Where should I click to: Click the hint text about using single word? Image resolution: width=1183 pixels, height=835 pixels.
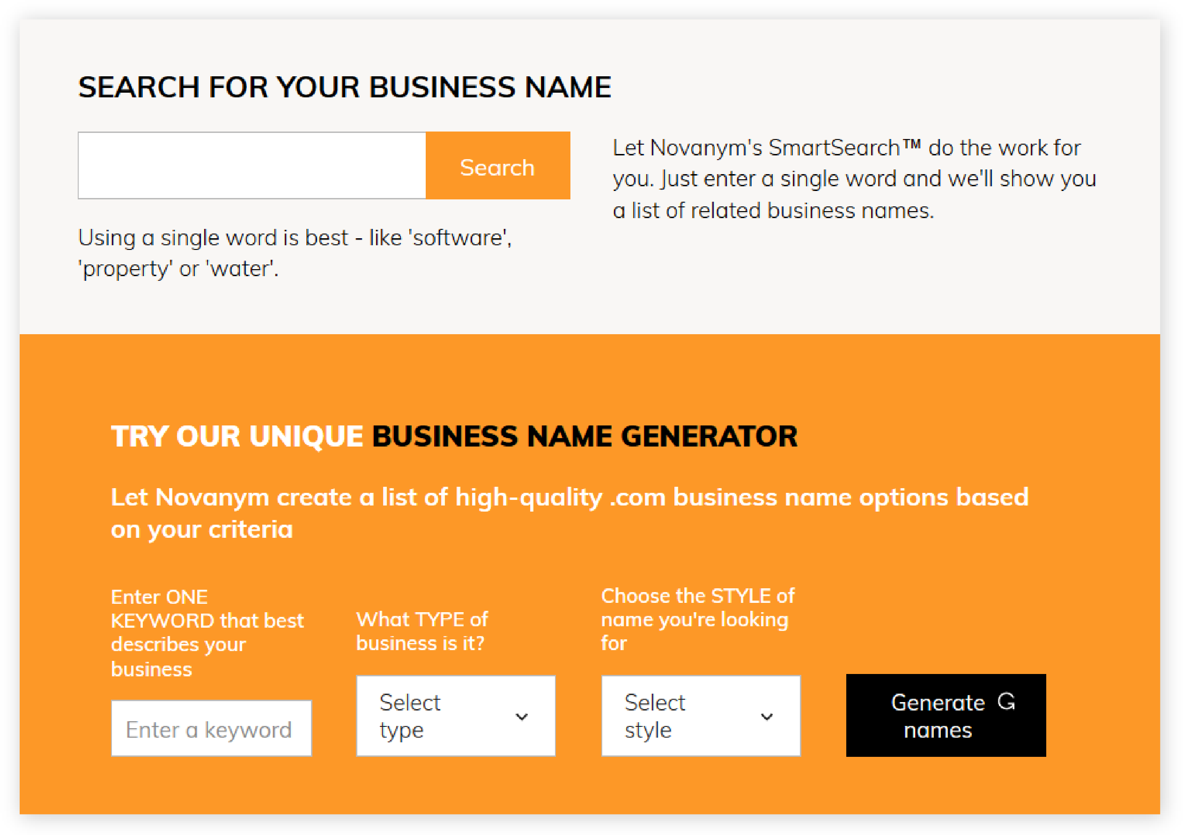pos(295,253)
